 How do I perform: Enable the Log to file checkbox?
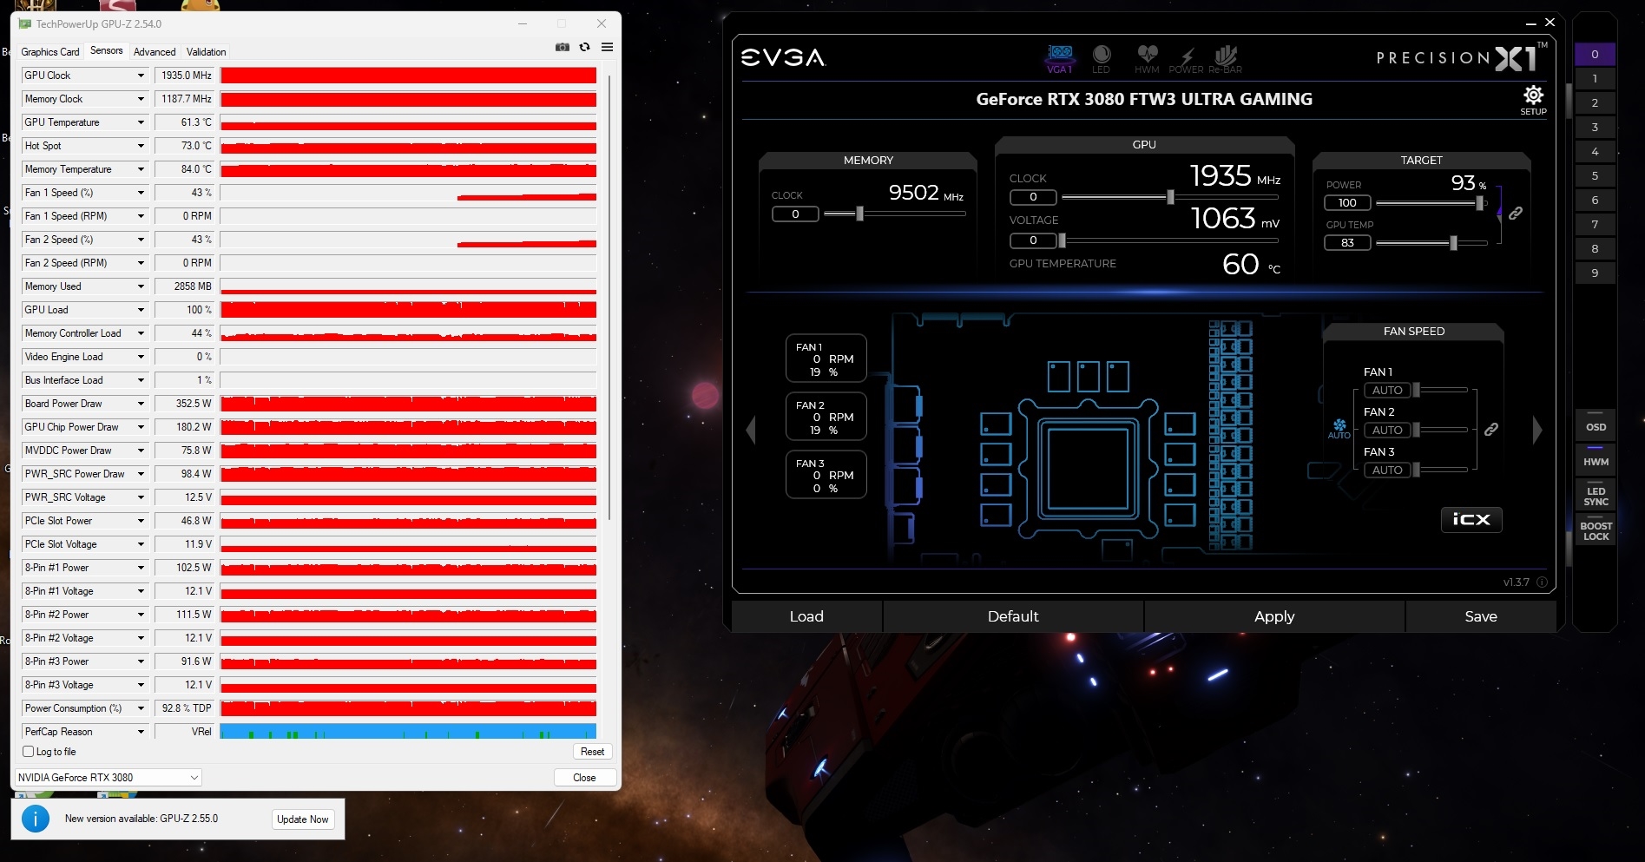click(29, 752)
